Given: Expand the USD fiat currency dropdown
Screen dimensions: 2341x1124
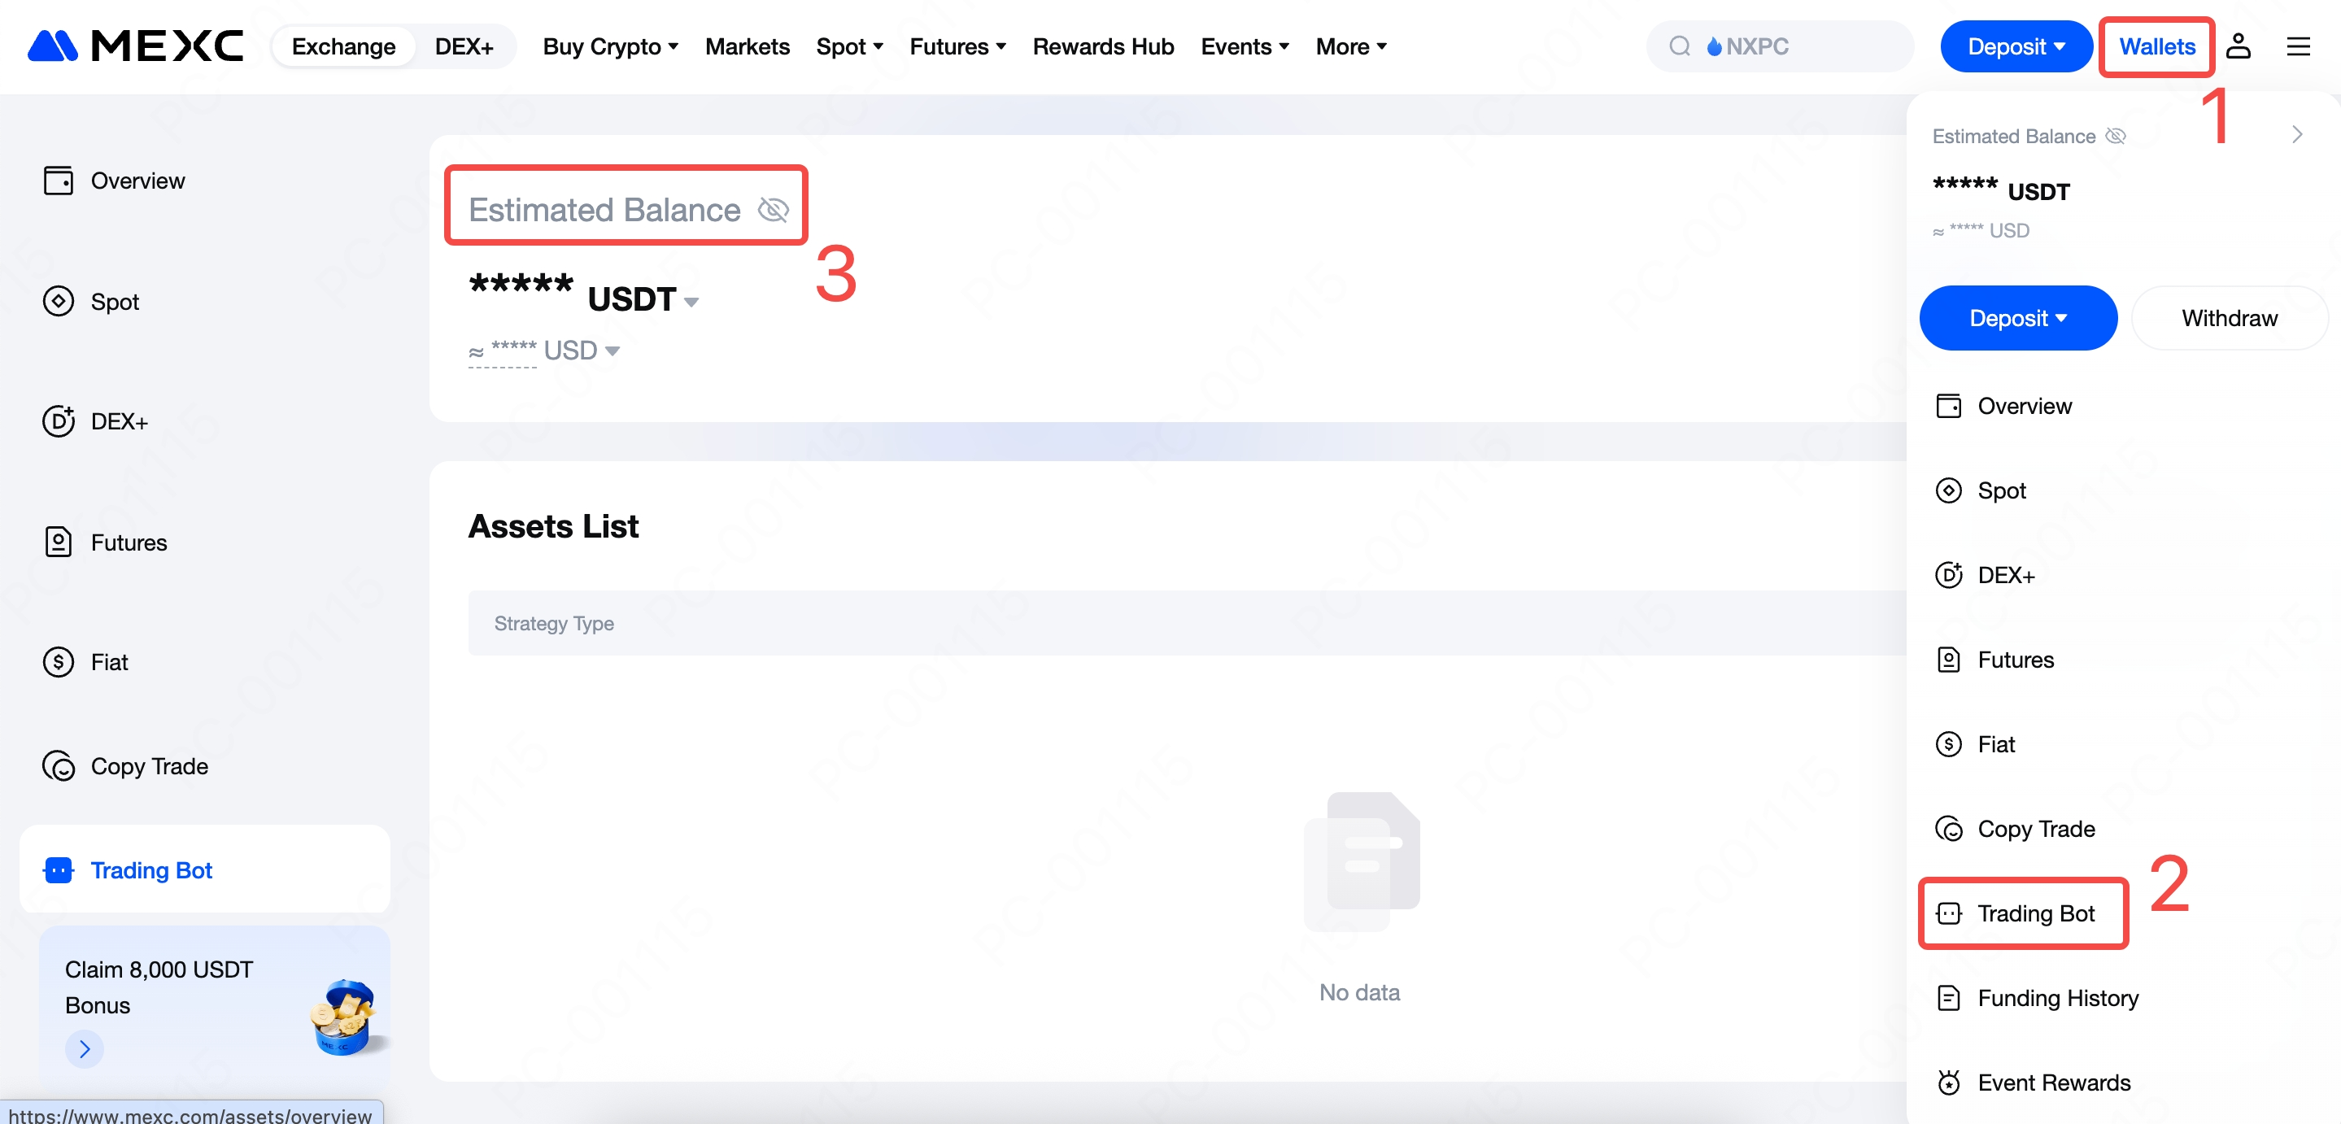Looking at the screenshot, I should [x=612, y=351].
